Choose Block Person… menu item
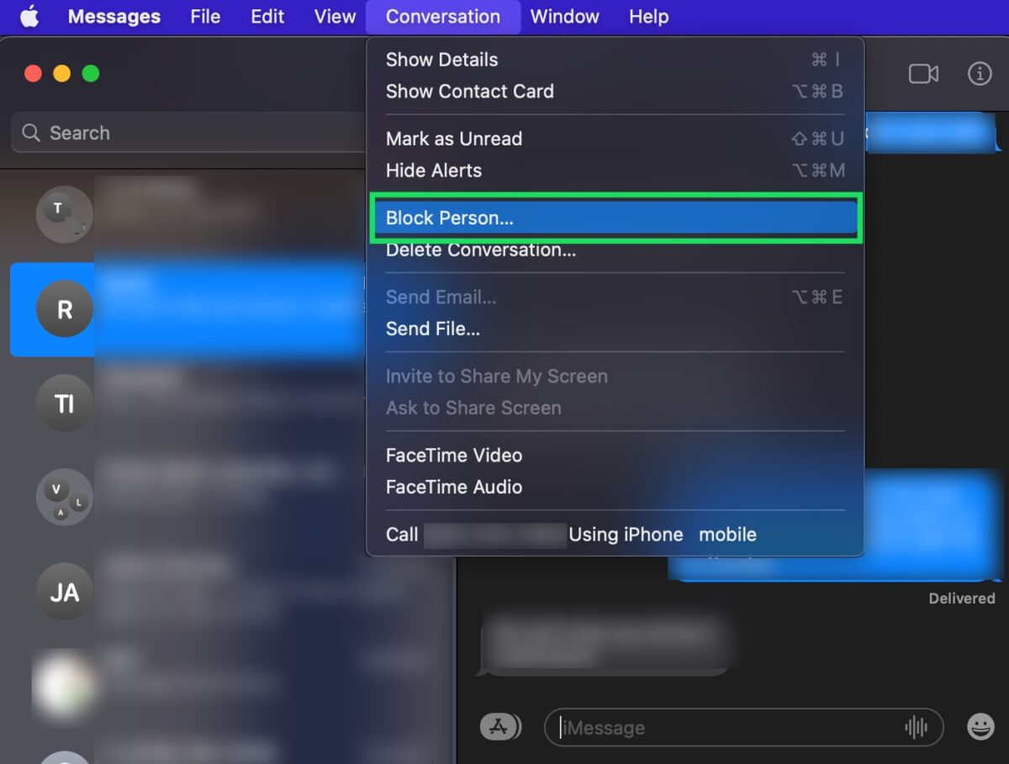 point(615,218)
